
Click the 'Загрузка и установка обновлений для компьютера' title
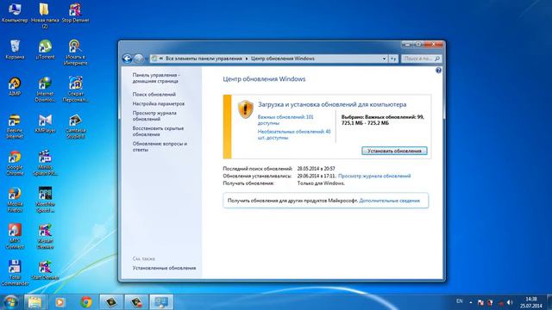point(332,104)
